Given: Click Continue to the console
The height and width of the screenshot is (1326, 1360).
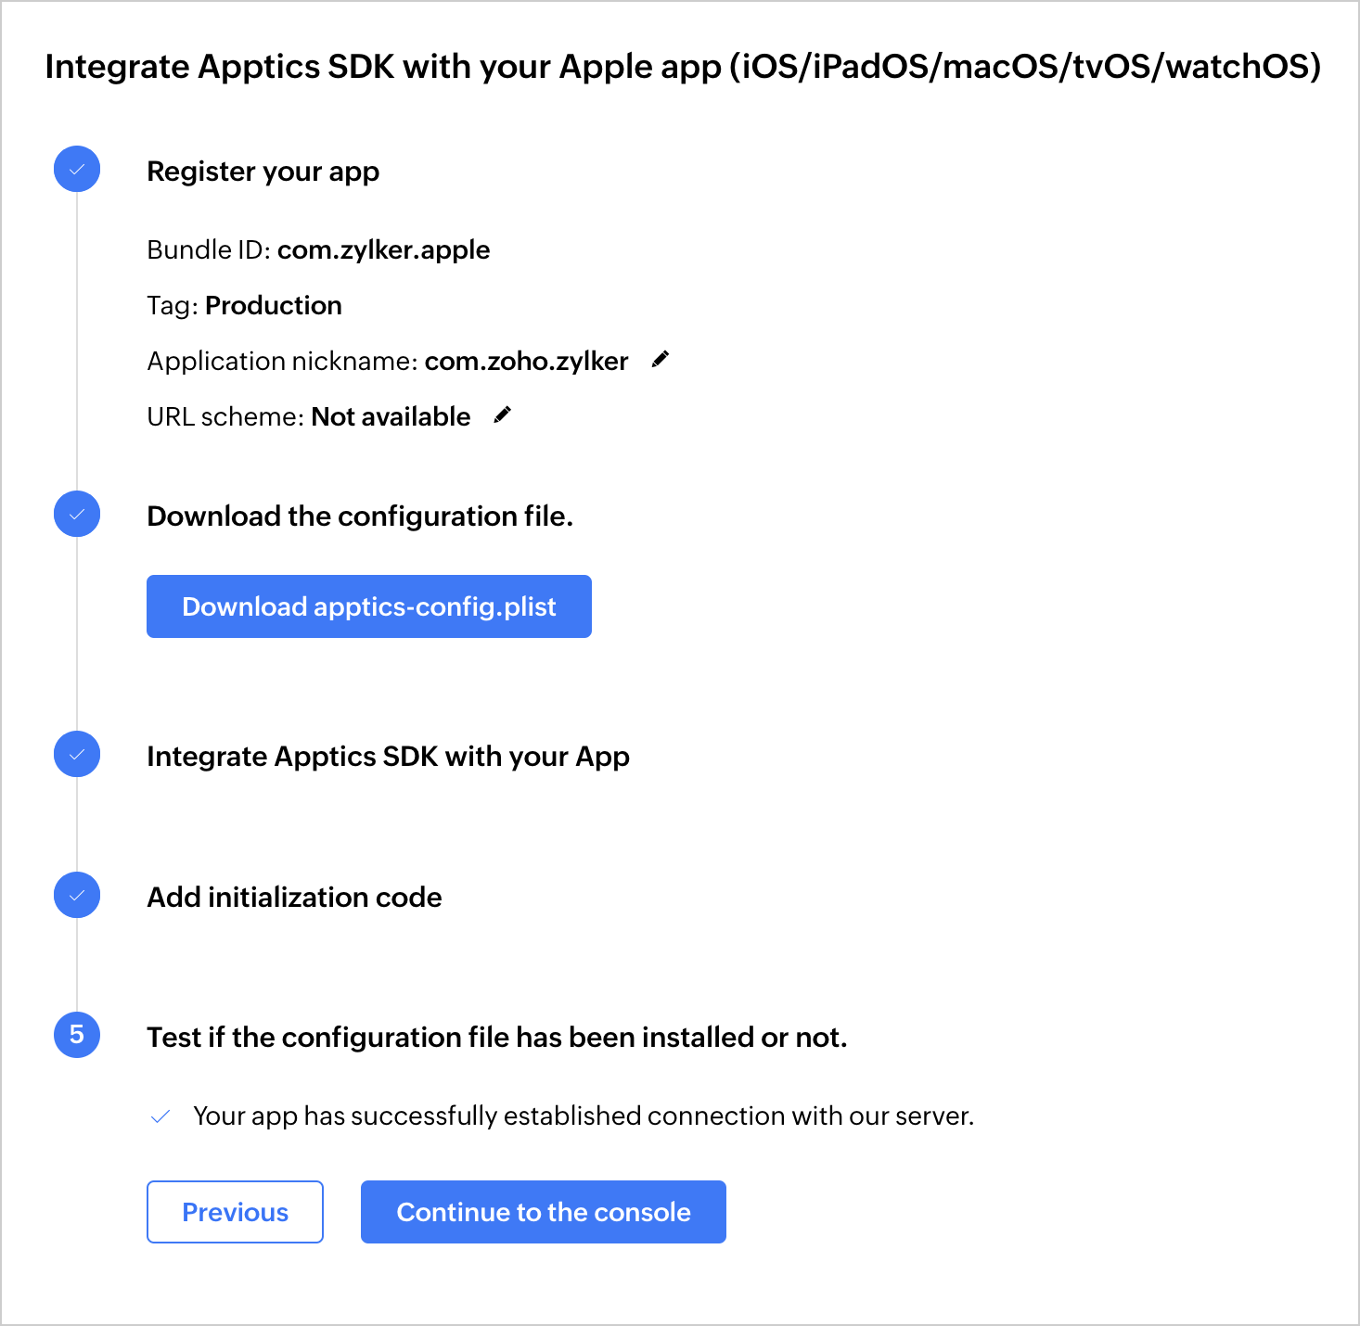Looking at the screenshot, I should point(544,1212).
